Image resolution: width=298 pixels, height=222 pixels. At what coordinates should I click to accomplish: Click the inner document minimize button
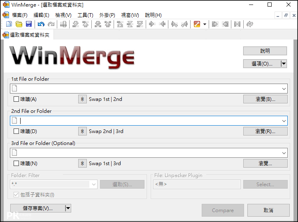tap(278, 15)
